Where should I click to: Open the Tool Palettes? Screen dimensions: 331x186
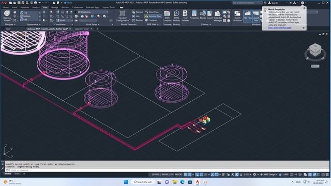pos(185,16)
